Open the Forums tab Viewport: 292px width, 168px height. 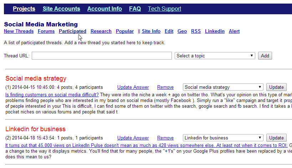pos(46,31)
